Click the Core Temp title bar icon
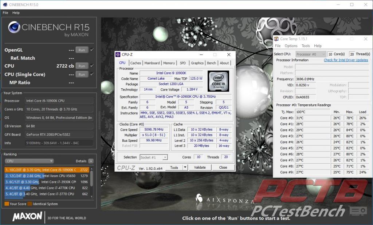 [x=276, y=39]
